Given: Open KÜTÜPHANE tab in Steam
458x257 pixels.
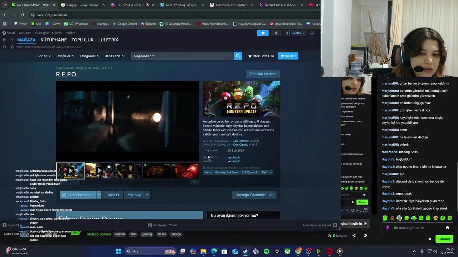Looking at the screenshot, I should (x=54, y=40).
